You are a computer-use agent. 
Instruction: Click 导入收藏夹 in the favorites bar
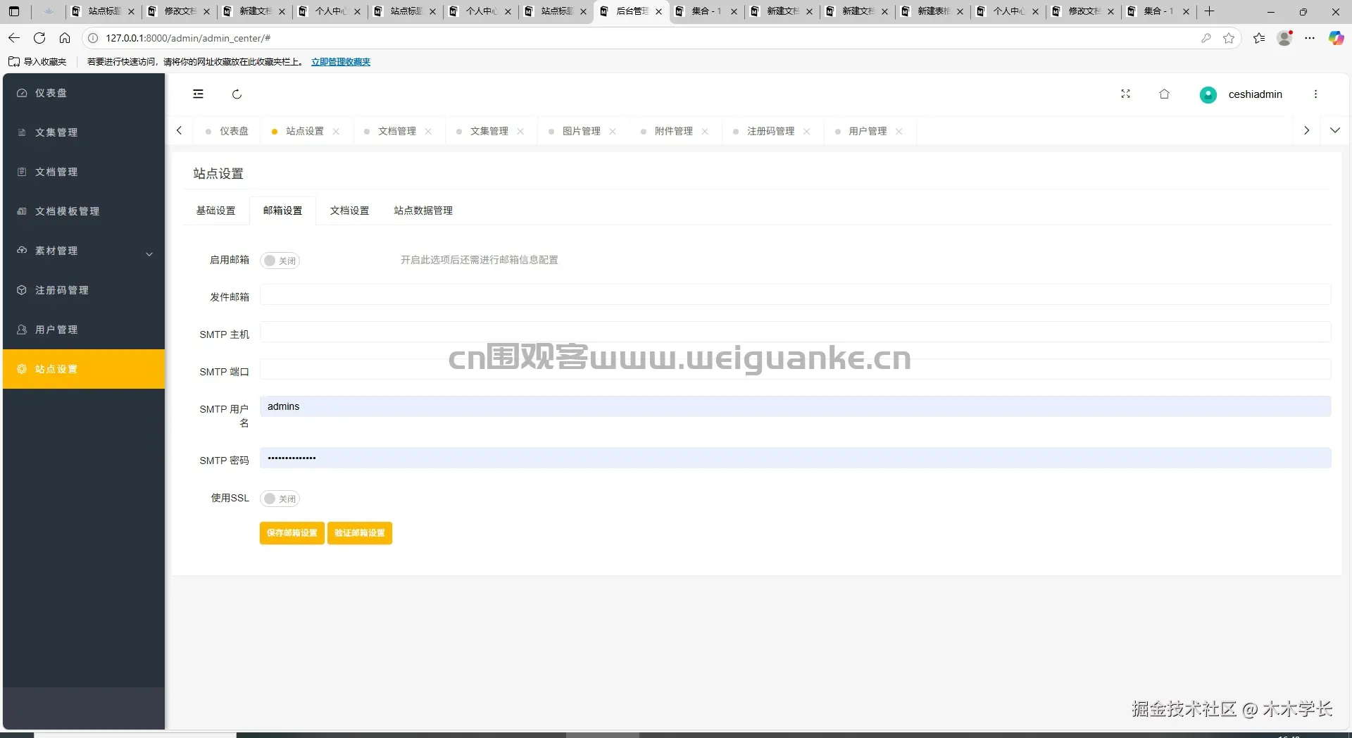point(38,62)
